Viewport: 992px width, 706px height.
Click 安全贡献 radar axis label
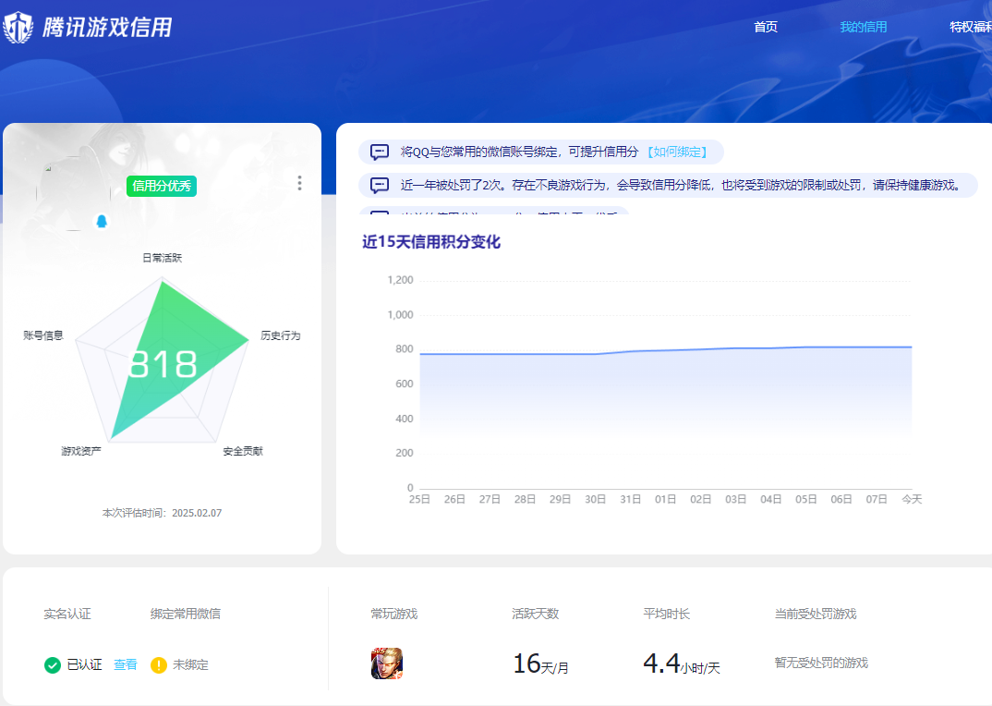tap(243, 451)
